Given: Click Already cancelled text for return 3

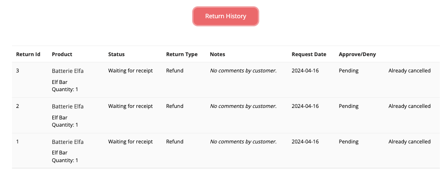Looking at the screenshot, I should coord(410,71).
